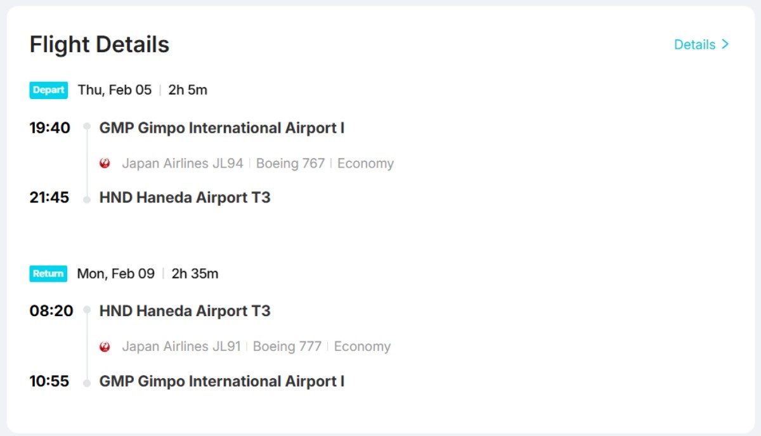The height and width of the screenshot is (436, 761).
Task: Click the Japan Airlines JL94 flight text
Action: coord(183,164)
